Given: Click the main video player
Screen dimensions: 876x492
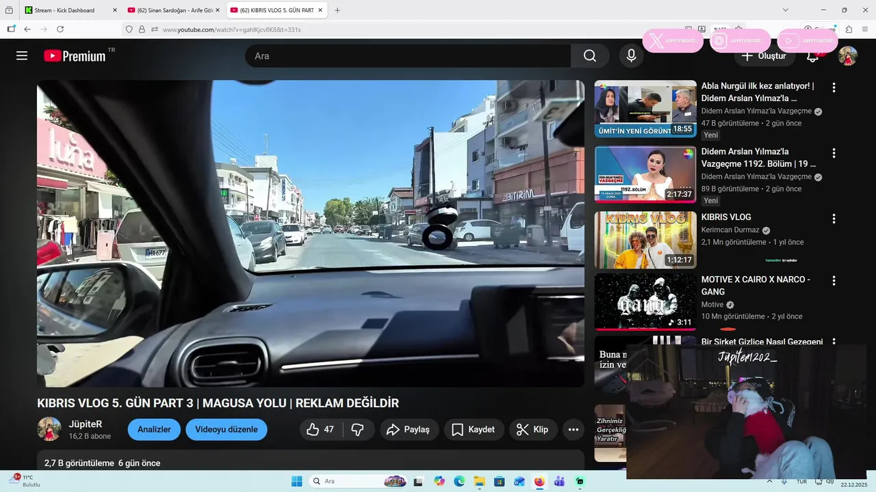Looking at the screenshot, I should tap(311, 234).
